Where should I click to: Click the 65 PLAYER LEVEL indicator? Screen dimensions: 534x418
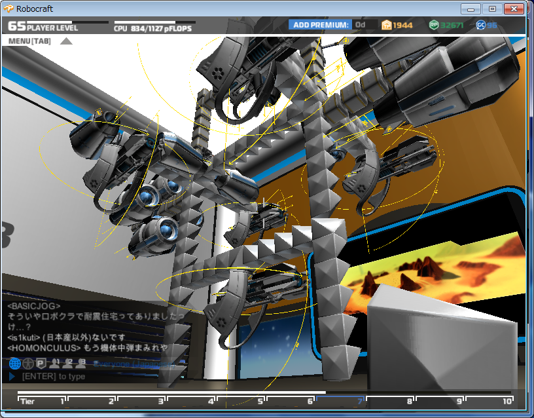point(43,26)
